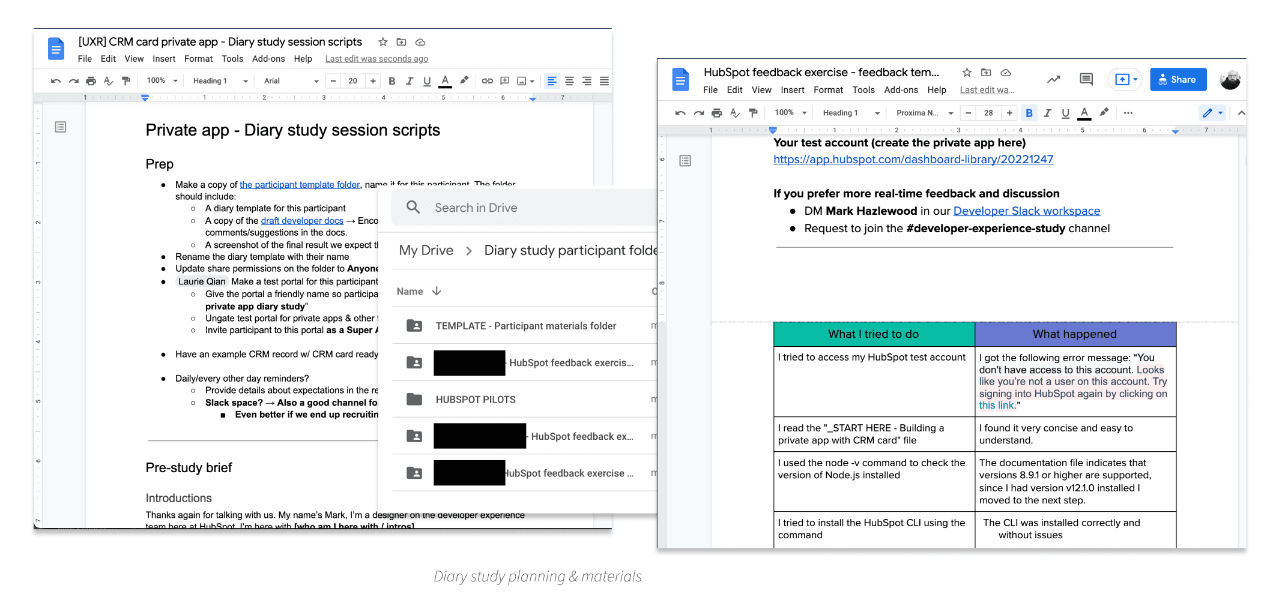Viewport: 1288px width, 600px height.
Task: Click paint format icon in feedback template toolbar
Action: point(753,113)
